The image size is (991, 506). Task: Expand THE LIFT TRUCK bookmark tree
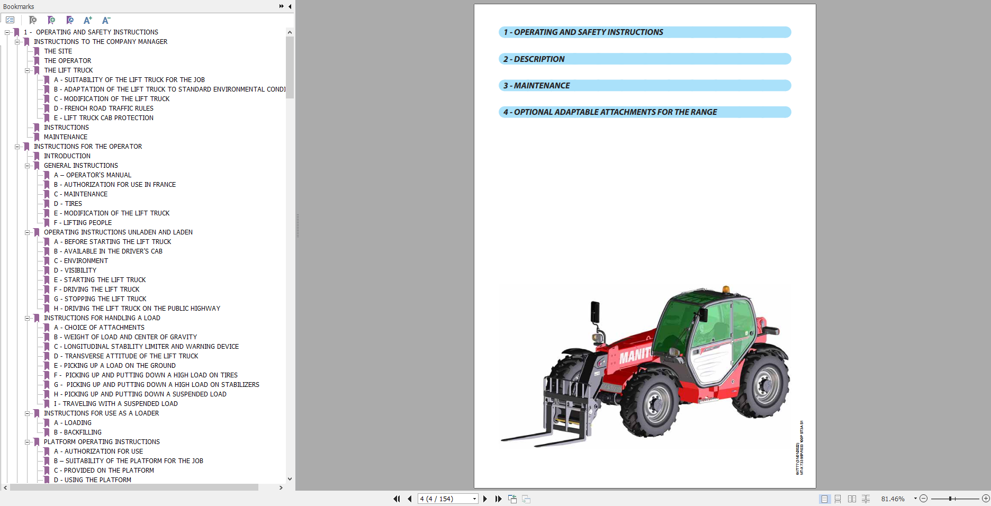(x=28, y=70)
